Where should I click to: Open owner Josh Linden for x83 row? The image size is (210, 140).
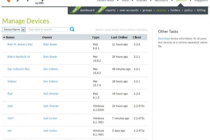(x=50, y=131)
